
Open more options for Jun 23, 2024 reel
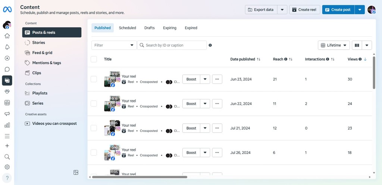[x=217, y=79]
